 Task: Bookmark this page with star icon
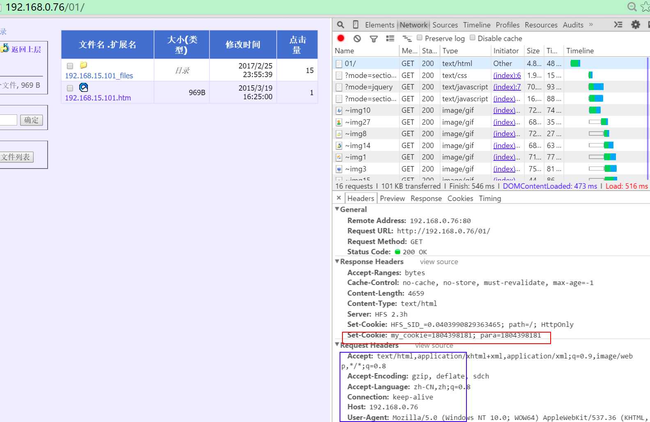tap(645, 7)
